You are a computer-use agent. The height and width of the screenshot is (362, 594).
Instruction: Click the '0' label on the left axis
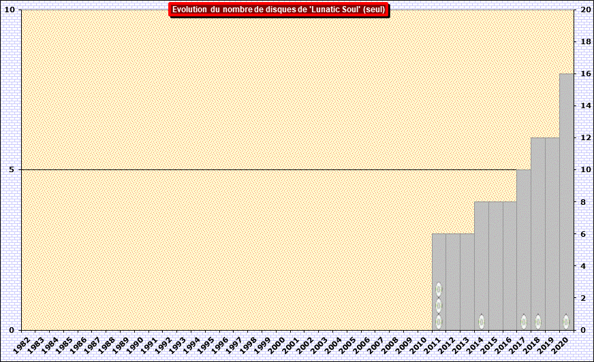(x=12, y=330)
